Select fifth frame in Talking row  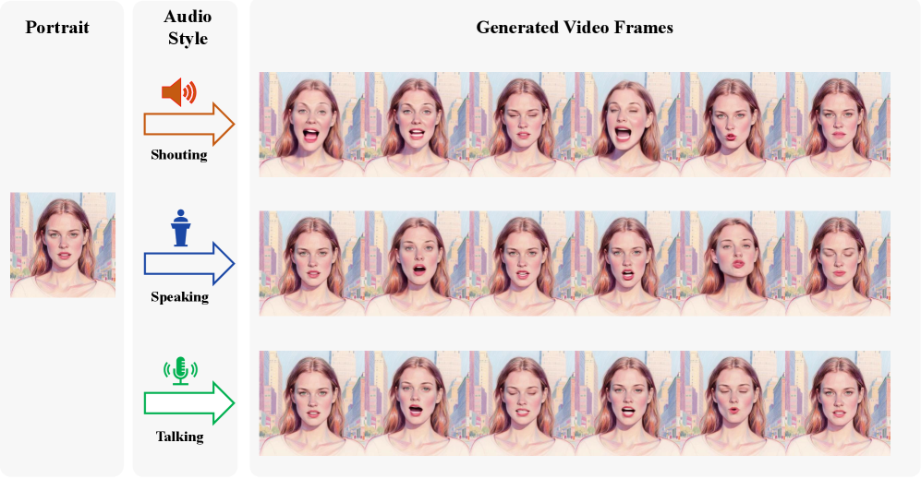733,403
